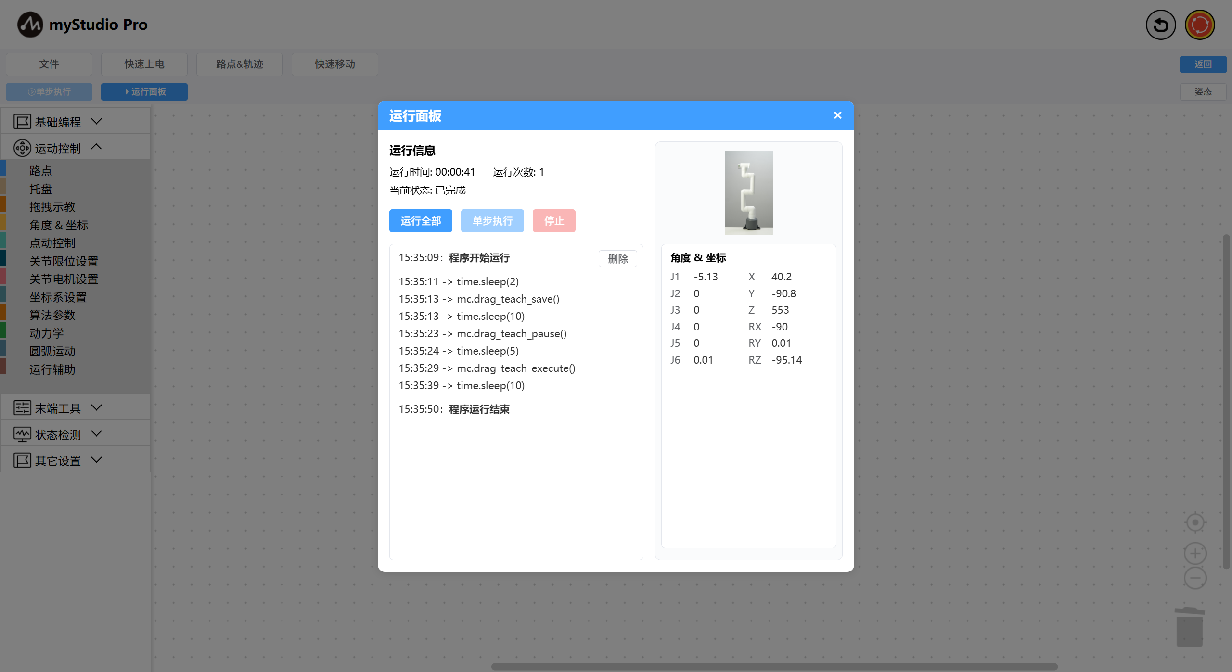The height and width of the screenshot is (672, 1232).
Task: Click the orange 算法参数 color swatch
Action: click(x=3, y=313)
